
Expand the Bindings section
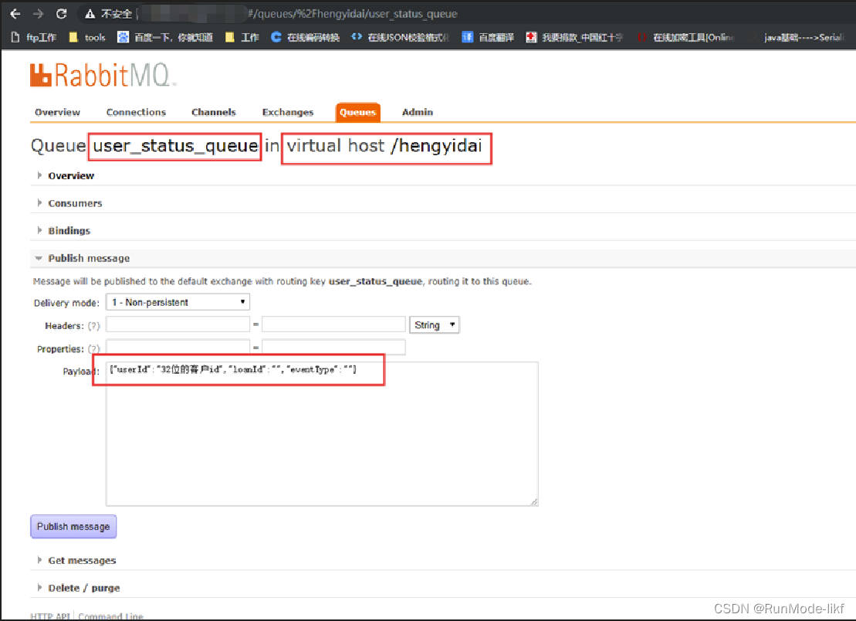click(69, 230)
